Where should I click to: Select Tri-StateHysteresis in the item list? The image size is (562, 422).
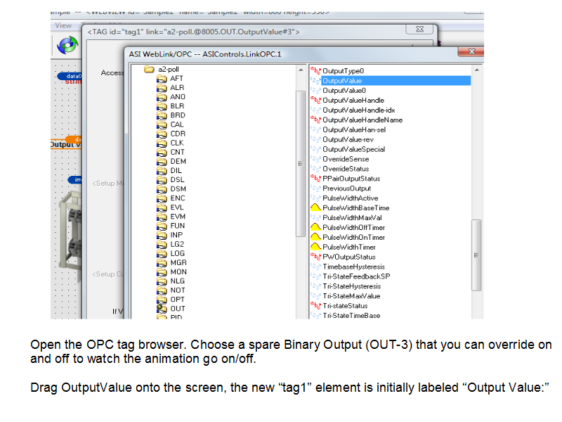[x=352, y=286]
